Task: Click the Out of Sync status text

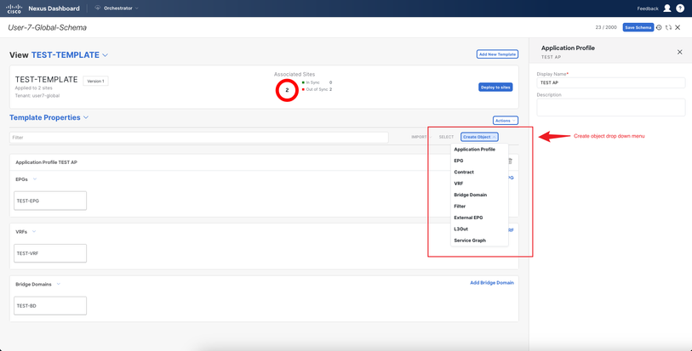Action: 317,89
